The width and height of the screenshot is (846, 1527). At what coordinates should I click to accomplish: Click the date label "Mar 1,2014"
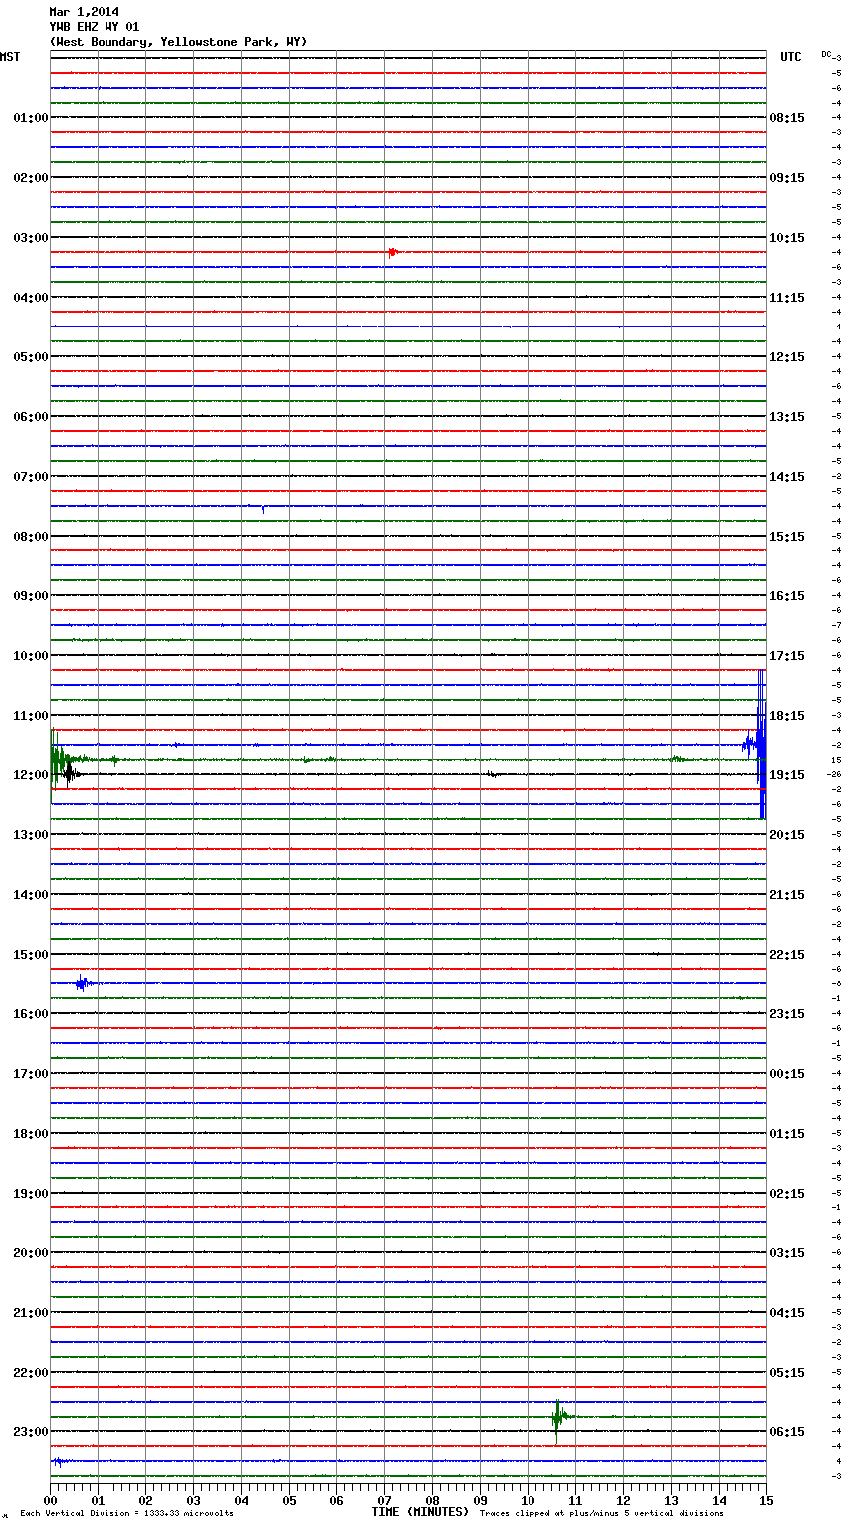tap(84, 12)
